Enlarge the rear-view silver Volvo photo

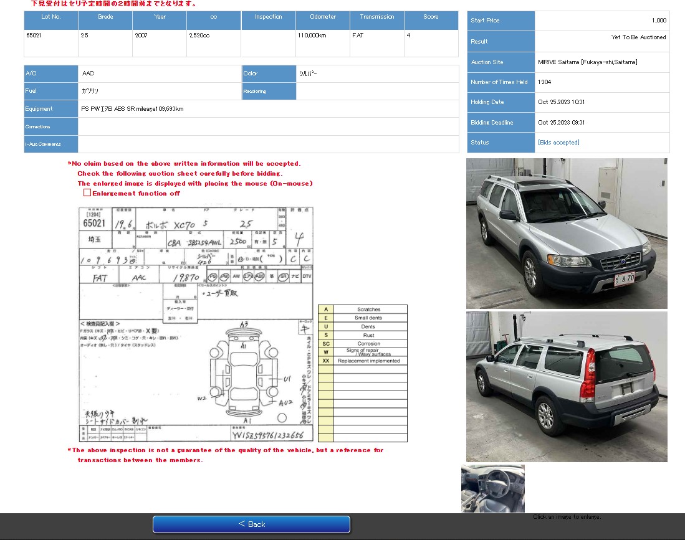[x=566, y=386]
